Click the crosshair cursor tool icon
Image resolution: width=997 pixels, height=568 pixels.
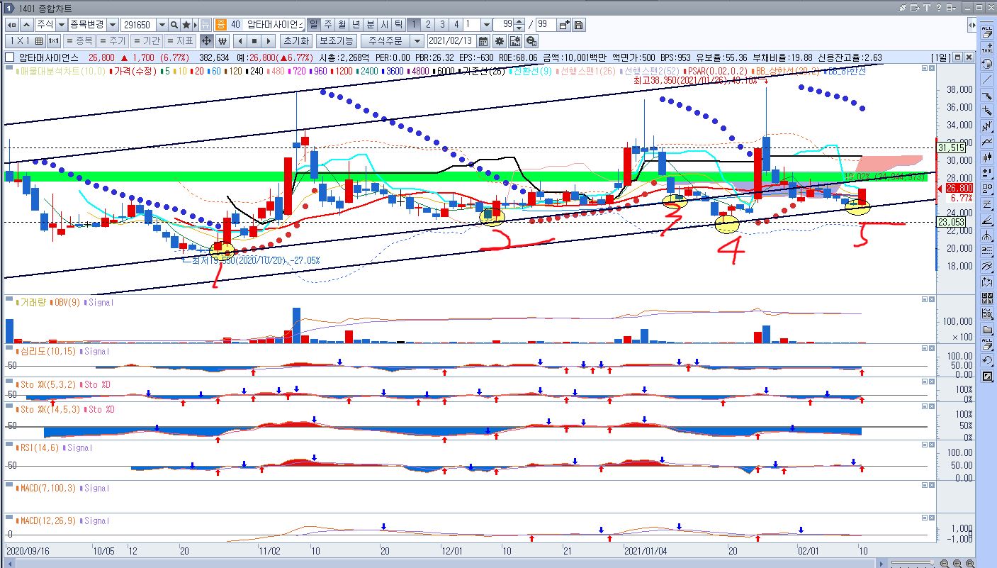tap(206, 41)
